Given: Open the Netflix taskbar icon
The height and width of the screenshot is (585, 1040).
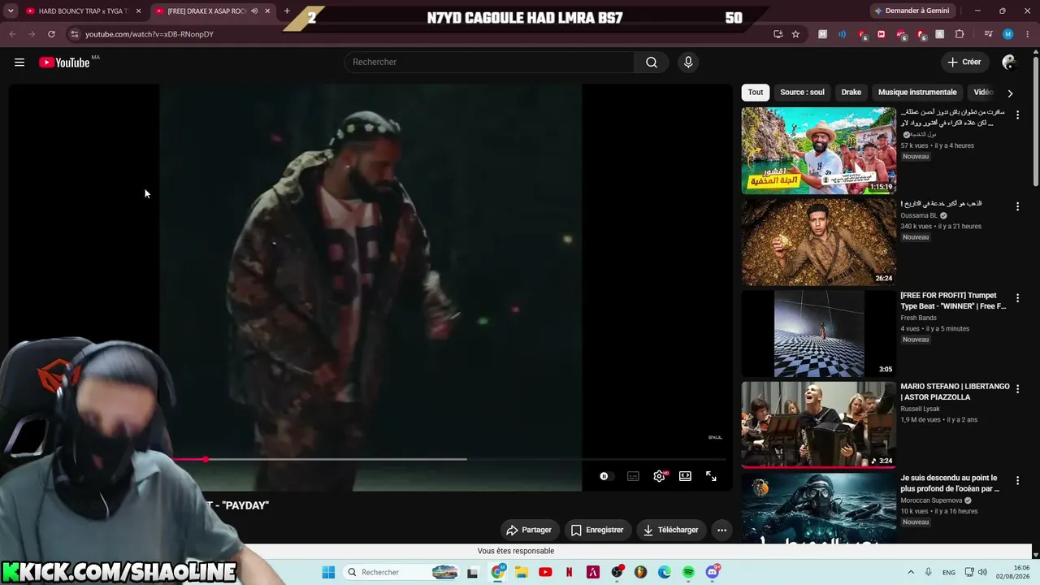Looking at the screenshot, I should pyautogui.click(x=569, y=572).
